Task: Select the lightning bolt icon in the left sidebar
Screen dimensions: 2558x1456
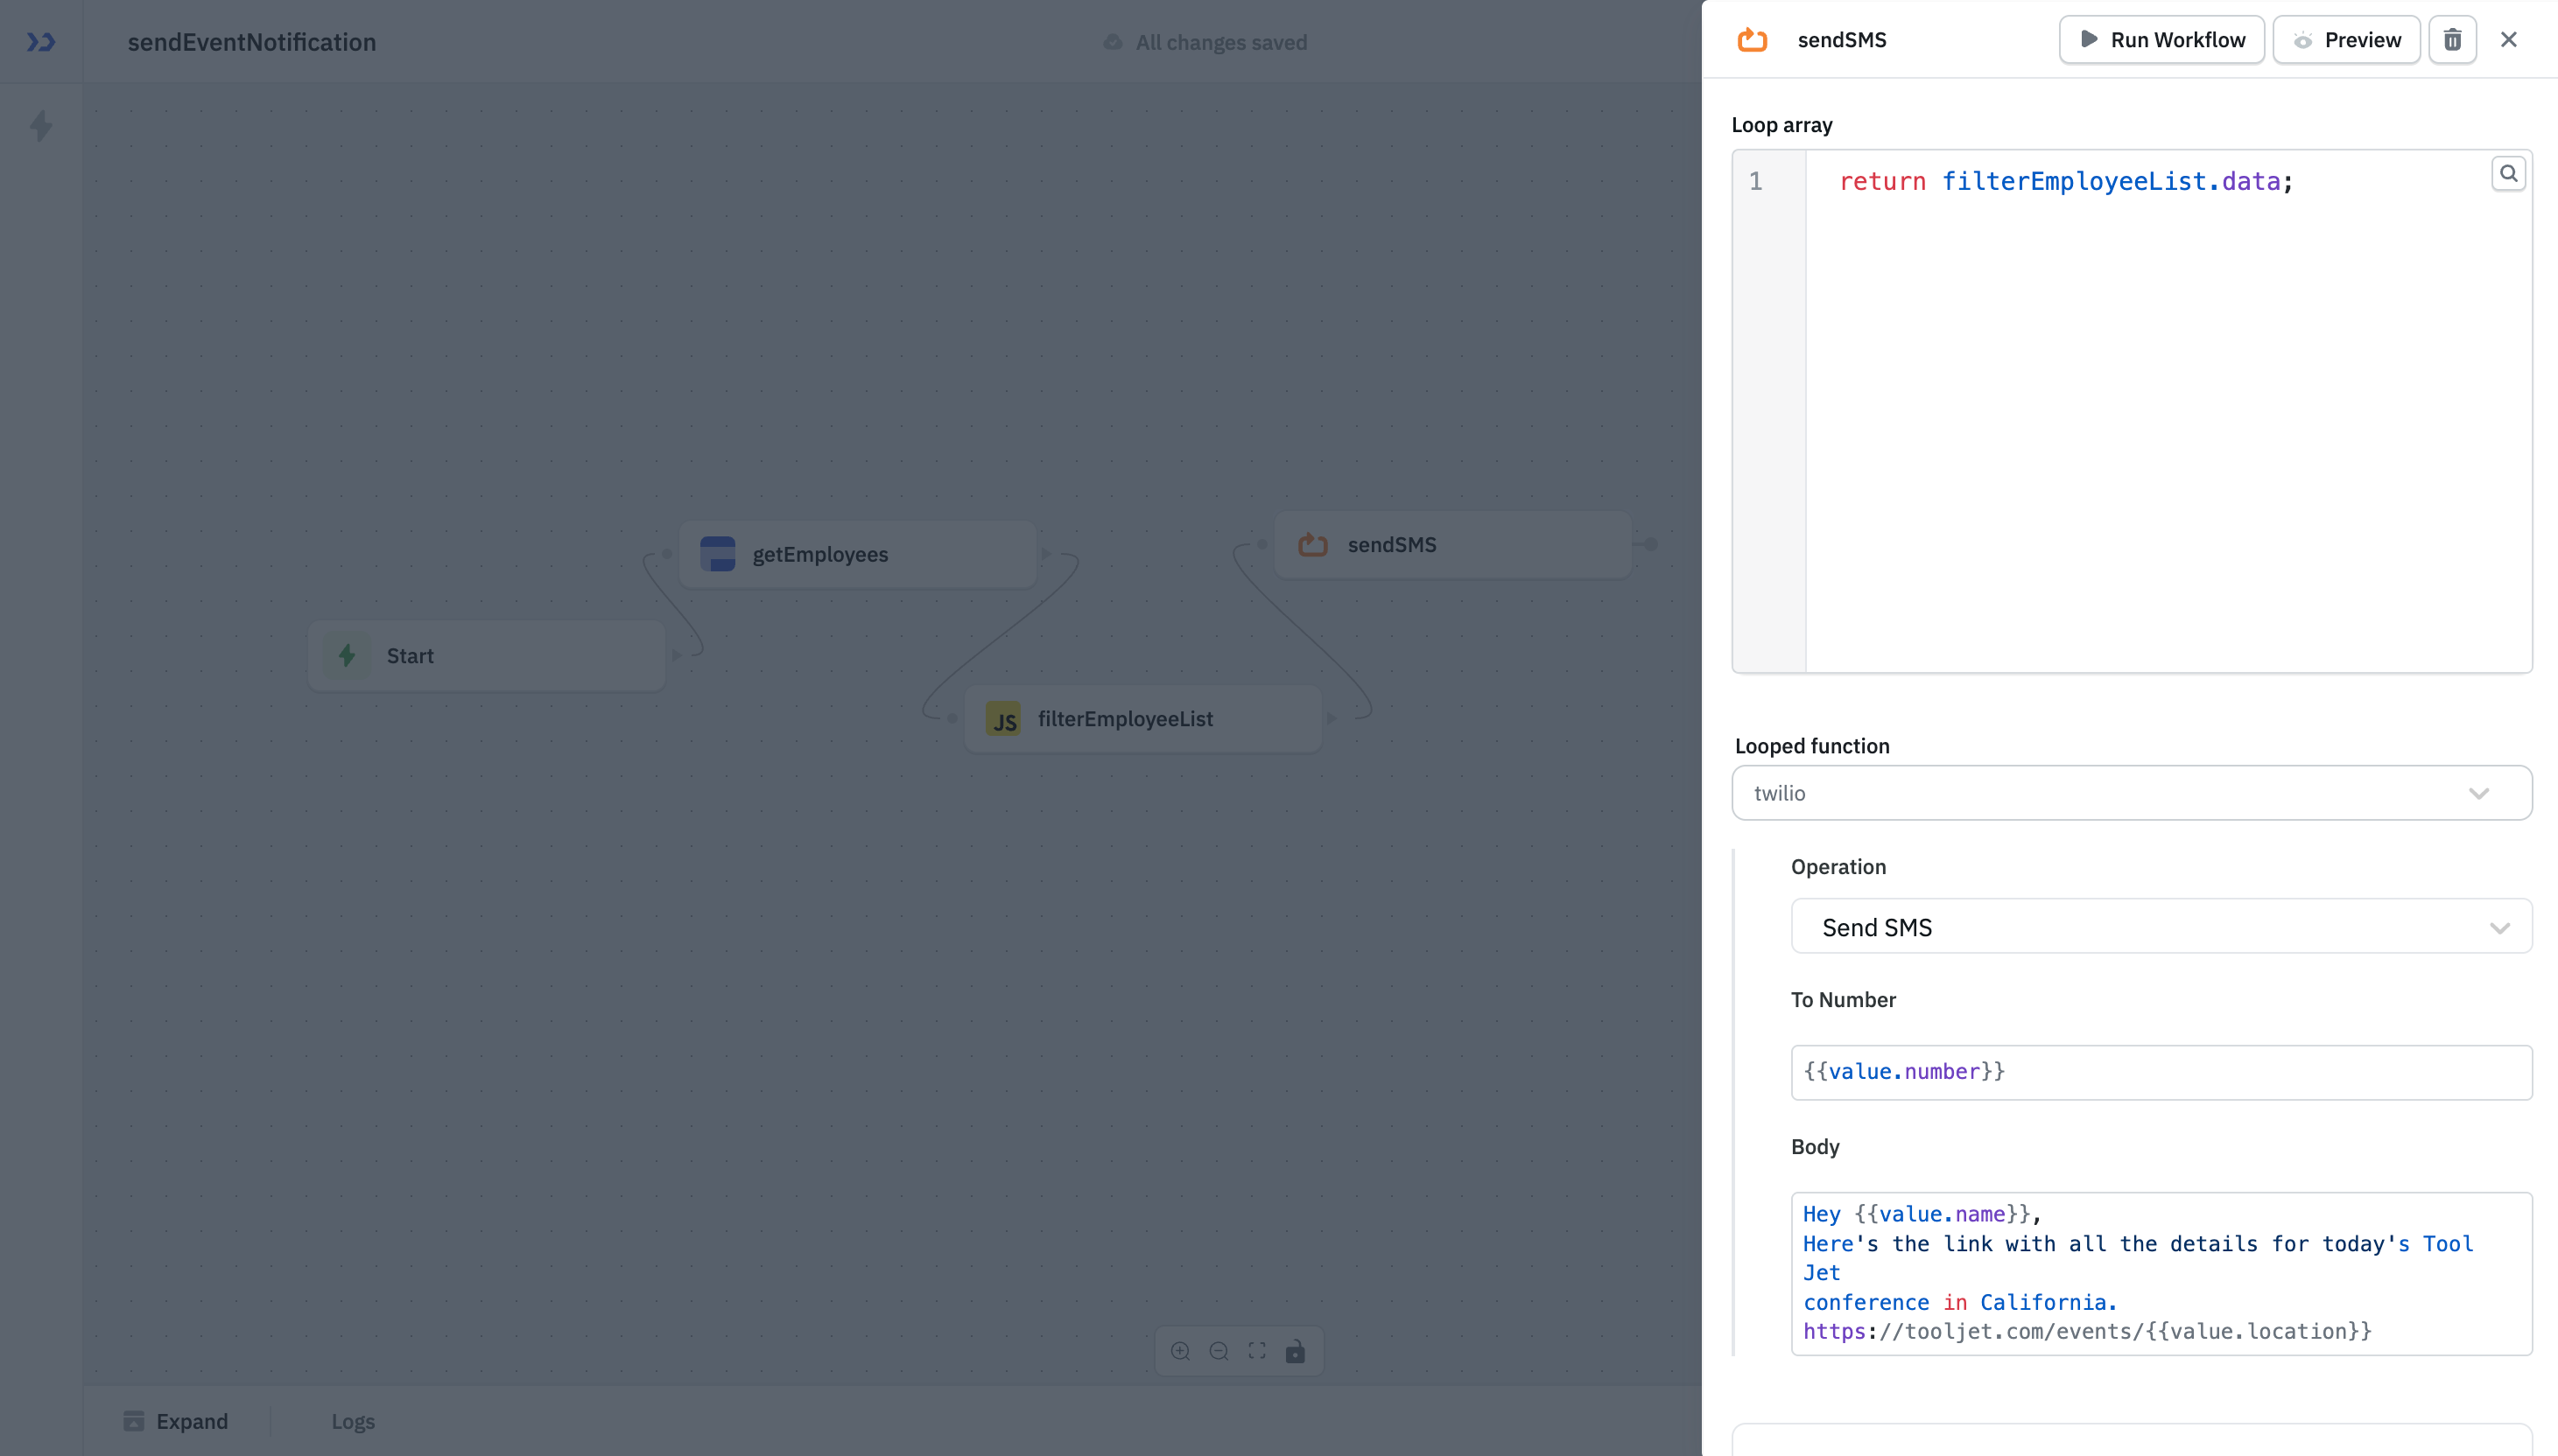Action: pos(41,126)
